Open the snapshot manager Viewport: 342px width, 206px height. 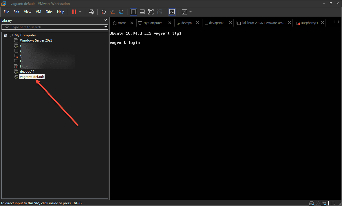pos(121,12)
